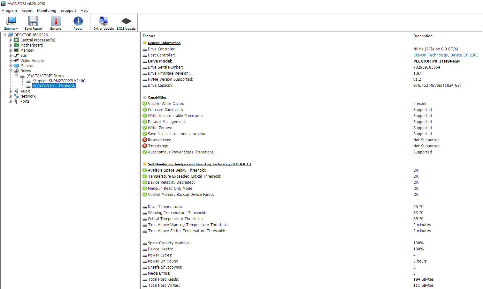Select the (S)ATA/ATAPI Drives label
483x289 pixels.
click(45, 76)
